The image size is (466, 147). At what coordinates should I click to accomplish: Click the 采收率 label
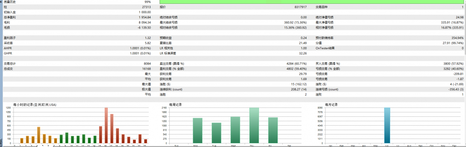pyautogui.click(x=9, y=43)
